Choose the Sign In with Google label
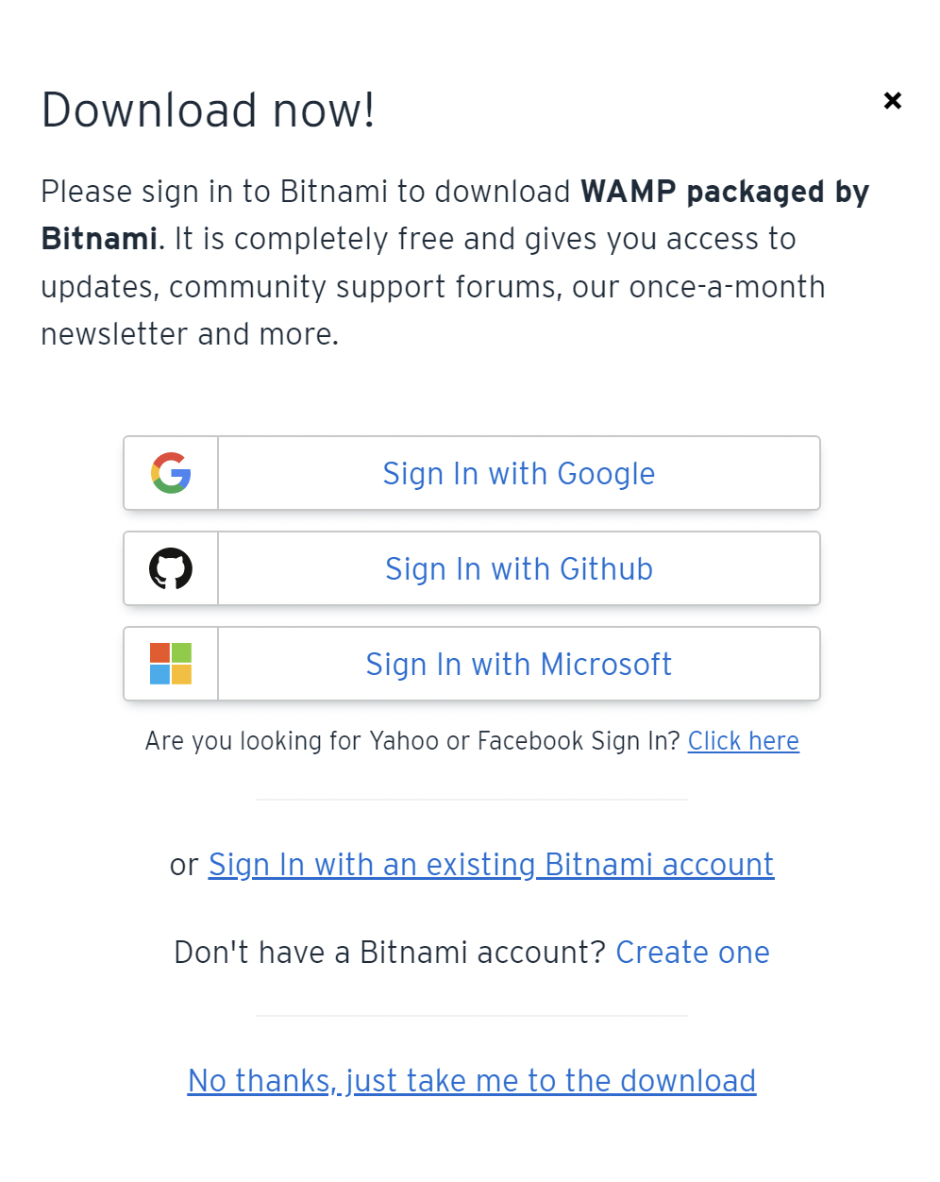 [518, 473]
